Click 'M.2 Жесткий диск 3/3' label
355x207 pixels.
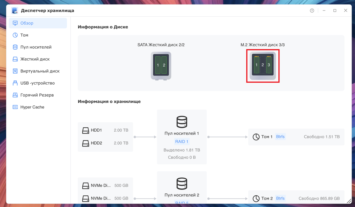tap(263, 45)
